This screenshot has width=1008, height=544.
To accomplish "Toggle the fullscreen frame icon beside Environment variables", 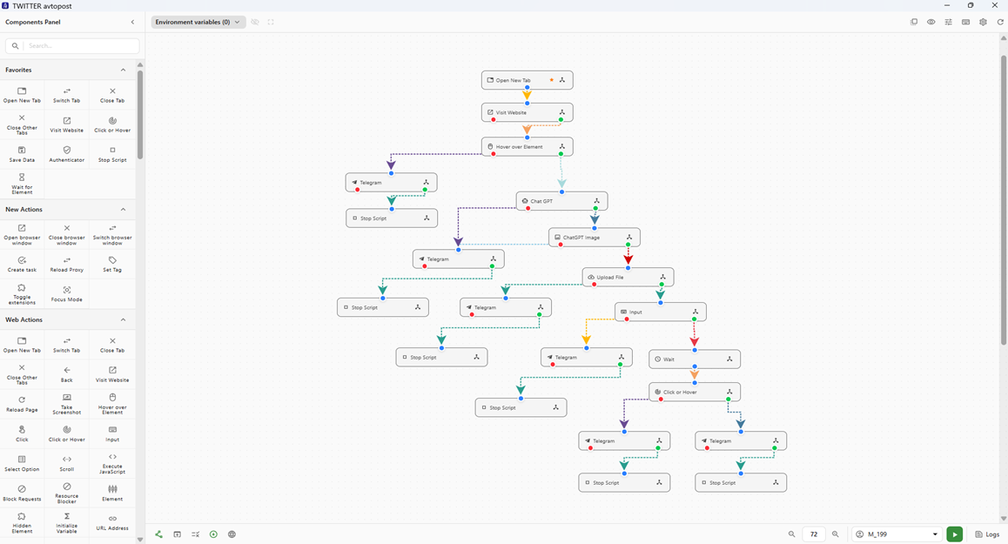I will pos(271,22).
